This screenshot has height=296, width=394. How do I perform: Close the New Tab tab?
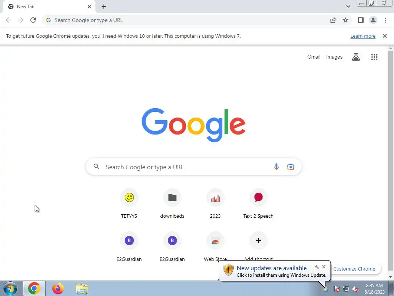(89, 7)
